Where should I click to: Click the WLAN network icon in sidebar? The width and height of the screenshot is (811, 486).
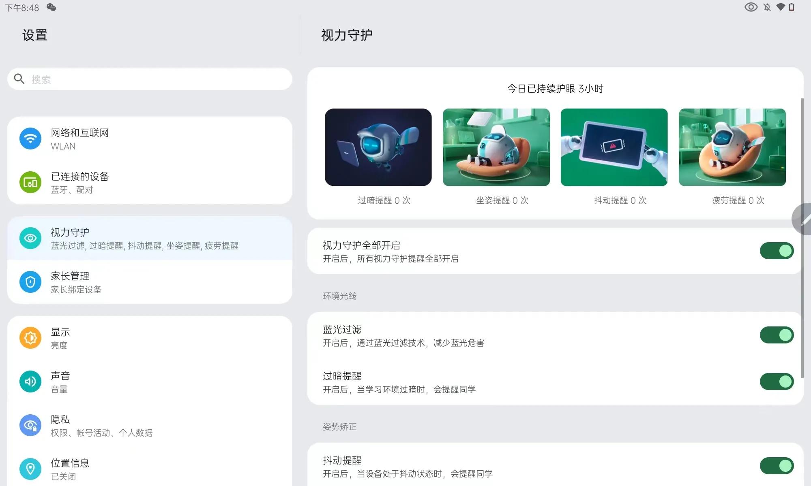point(30,138)
